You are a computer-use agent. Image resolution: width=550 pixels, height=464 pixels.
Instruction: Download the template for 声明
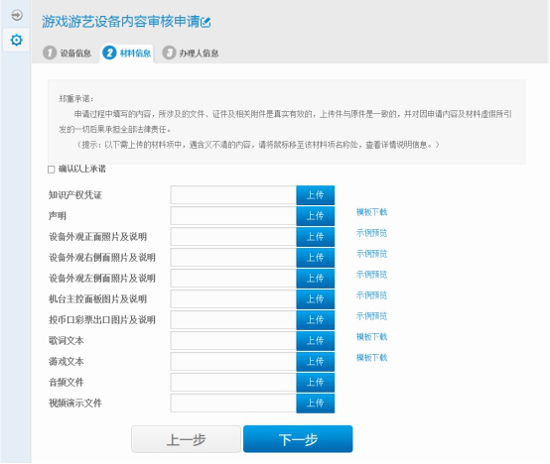pos(371,212)
